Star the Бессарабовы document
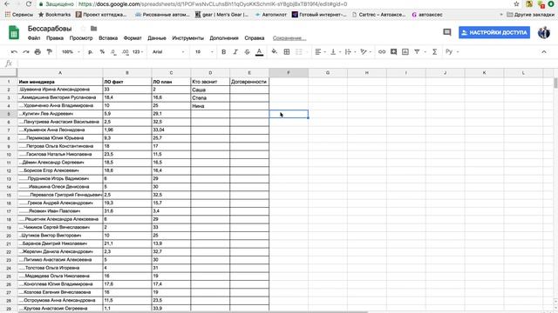 83,29
